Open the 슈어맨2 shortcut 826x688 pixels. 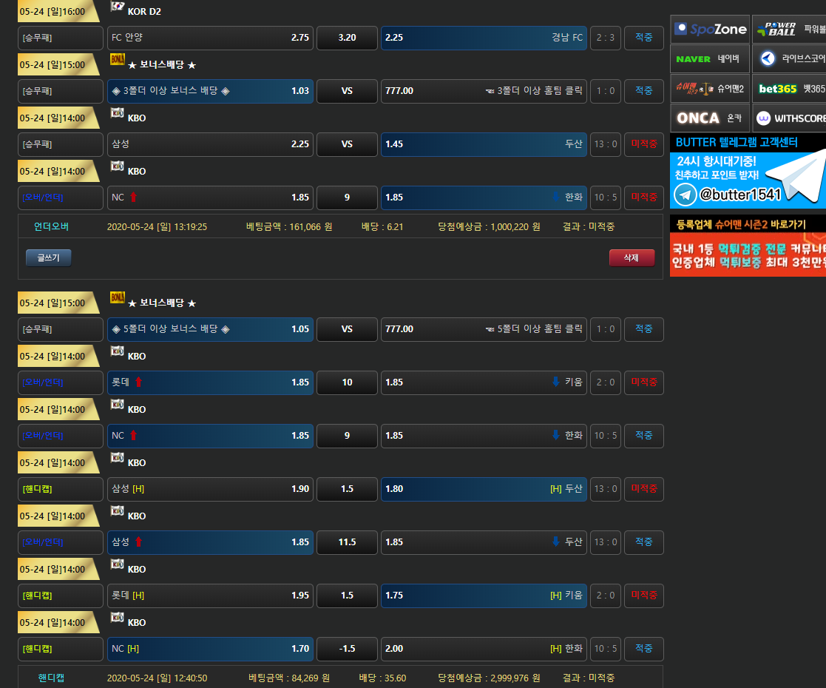(710, 89)
